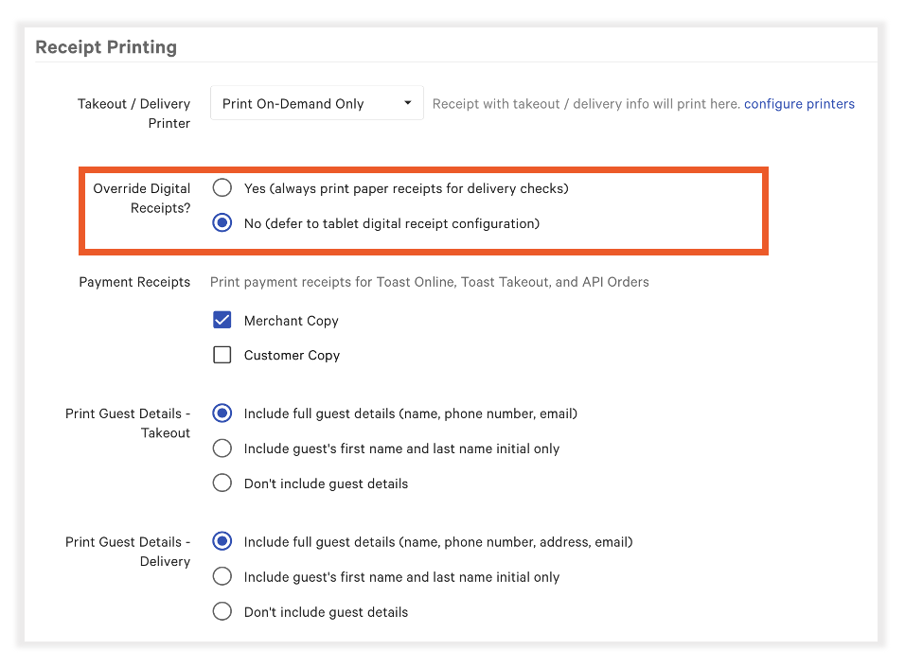Select No to defer to tablet digital receipts
The height and width of the screenshot is (668, 905).
click(x=222, y=222)
